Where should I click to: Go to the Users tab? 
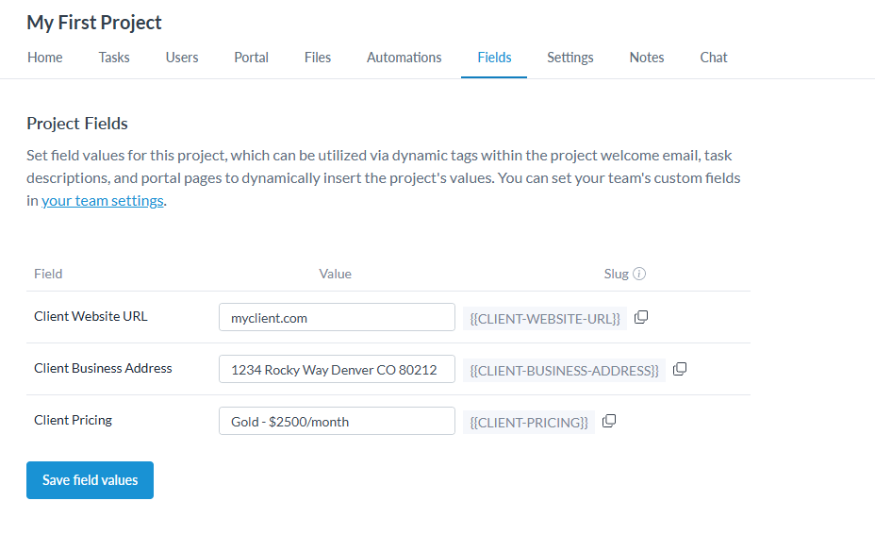click(182, 58)
